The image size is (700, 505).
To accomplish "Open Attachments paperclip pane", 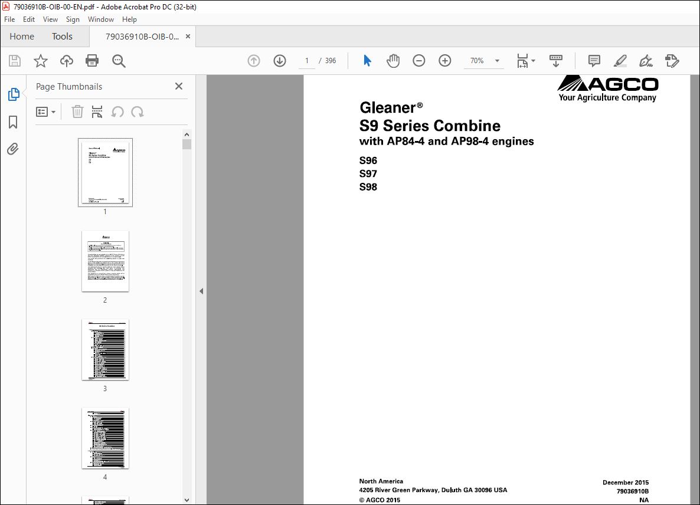I will click(x=13, y=149).
